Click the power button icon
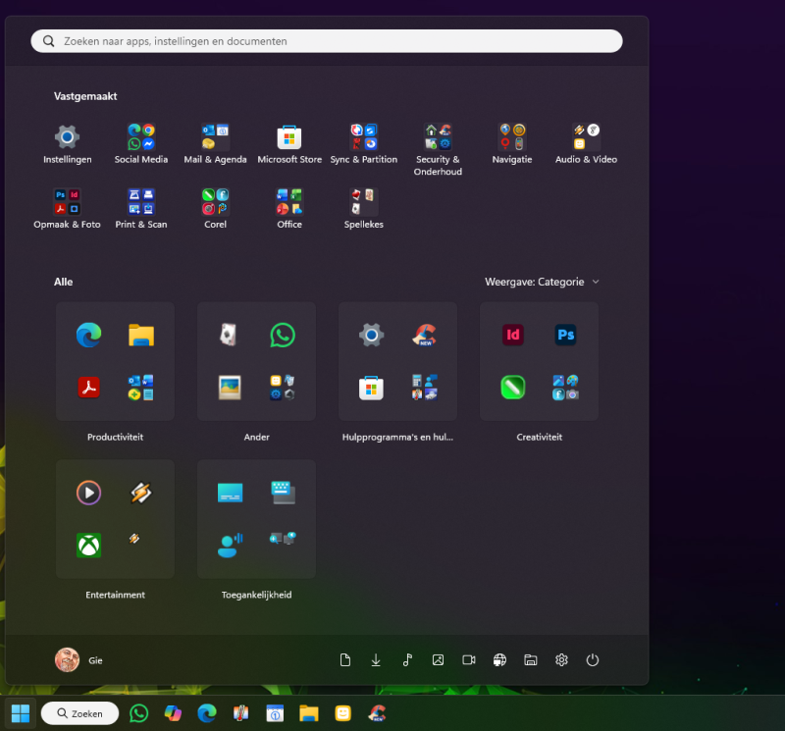The height and width of the screenshot is (731, 785). pos(592,660)
